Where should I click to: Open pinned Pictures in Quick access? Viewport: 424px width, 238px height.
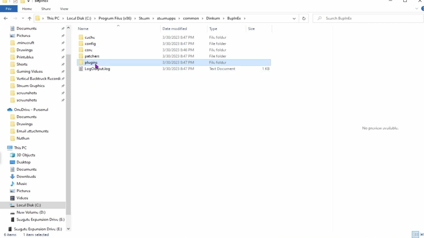[x=23, y=36]
